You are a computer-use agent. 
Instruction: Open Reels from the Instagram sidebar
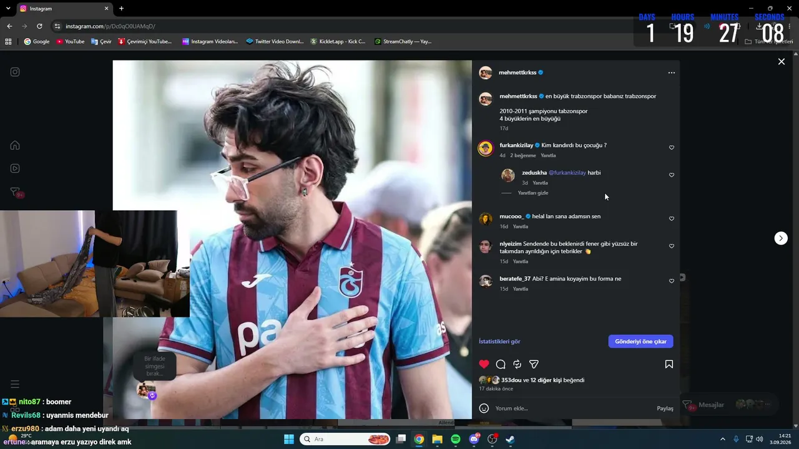(x=15, y=168)
